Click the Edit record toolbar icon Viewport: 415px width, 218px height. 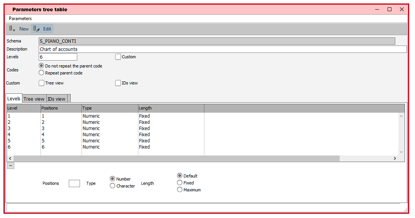37,29
